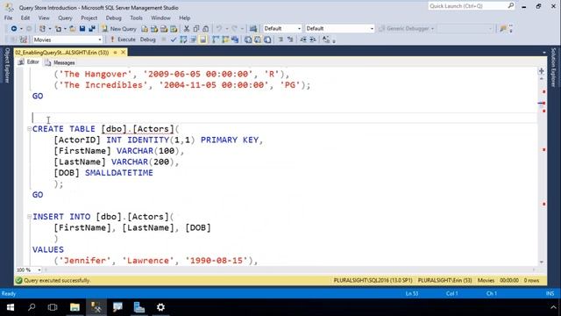Open the taskbar Settings gear

pos(160,307)
